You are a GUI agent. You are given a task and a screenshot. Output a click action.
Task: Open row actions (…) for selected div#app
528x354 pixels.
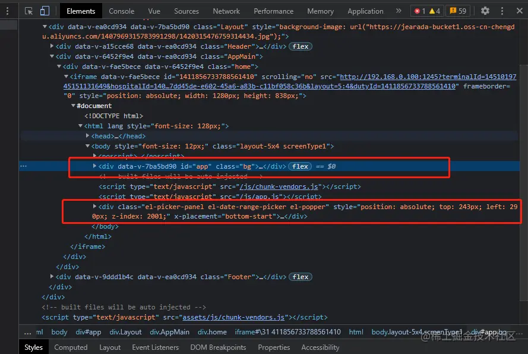[x=23, y=166]
